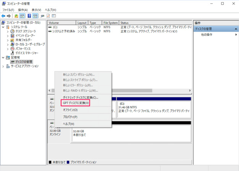The width and height of the screenshot is (239, 171).
Task: Collapse the ディスクの管理 actions section arrow
Action: tap(236, 28)
